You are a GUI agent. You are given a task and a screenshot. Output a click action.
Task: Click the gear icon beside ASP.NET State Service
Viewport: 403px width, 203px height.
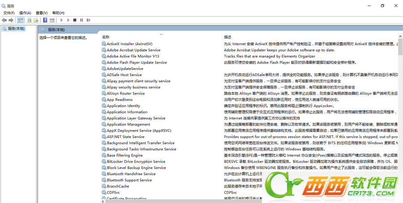[104, 137]
